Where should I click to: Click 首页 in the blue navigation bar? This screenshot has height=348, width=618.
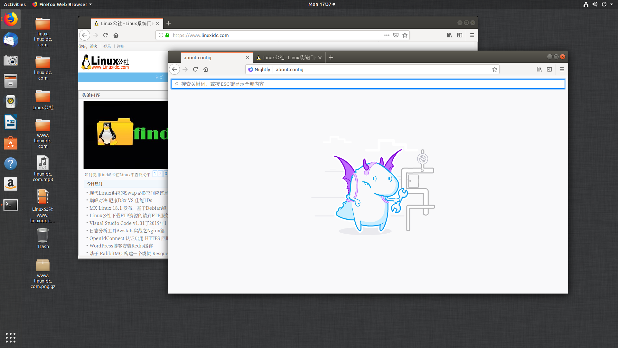159,77
